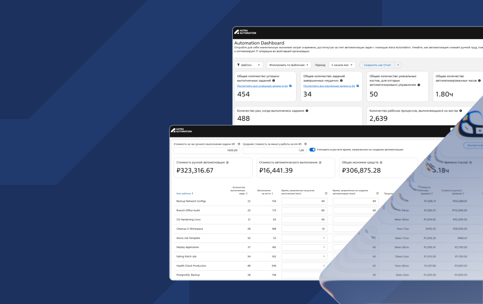Open external link icon after failed jobs link

click(357, 86)
